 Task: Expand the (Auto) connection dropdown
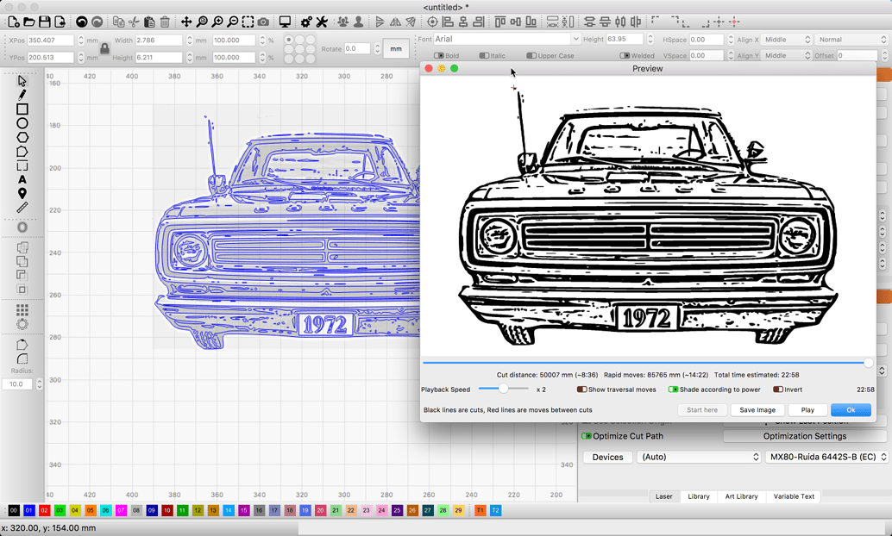click(699, 457)
